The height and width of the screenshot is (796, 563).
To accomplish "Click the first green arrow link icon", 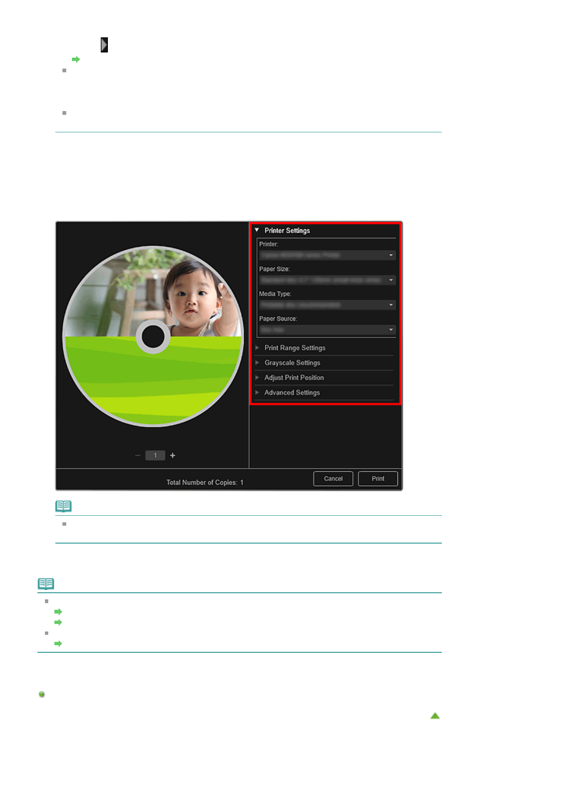I will point(76,60).
